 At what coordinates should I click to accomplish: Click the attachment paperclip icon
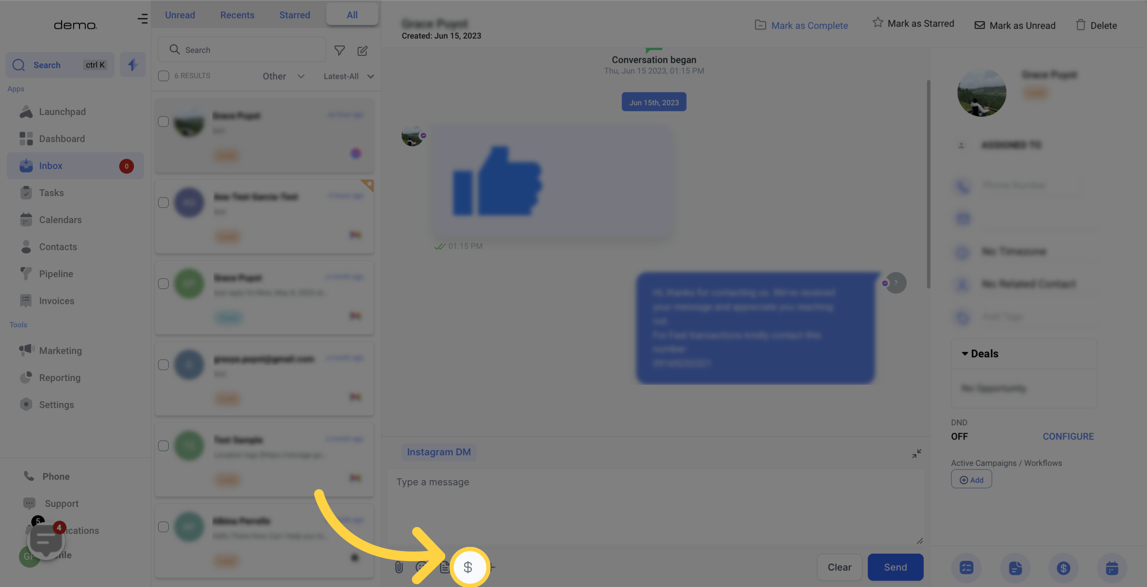(x=397, y=567)
